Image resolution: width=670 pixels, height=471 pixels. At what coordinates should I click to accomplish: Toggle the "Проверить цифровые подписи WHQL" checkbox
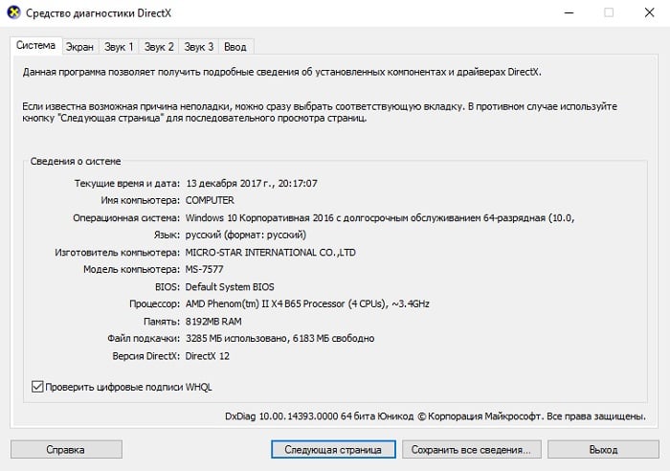(38, 387)
